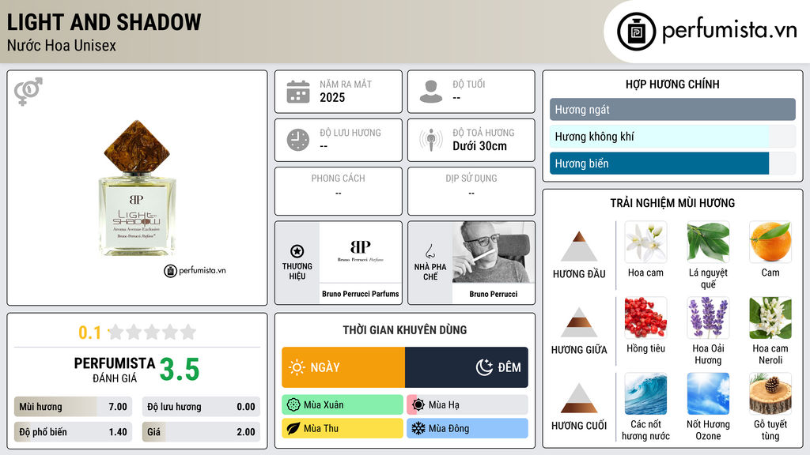Open the Hoa cam Neroli note image
Viewport: 810px width, 455px height.
770,318
